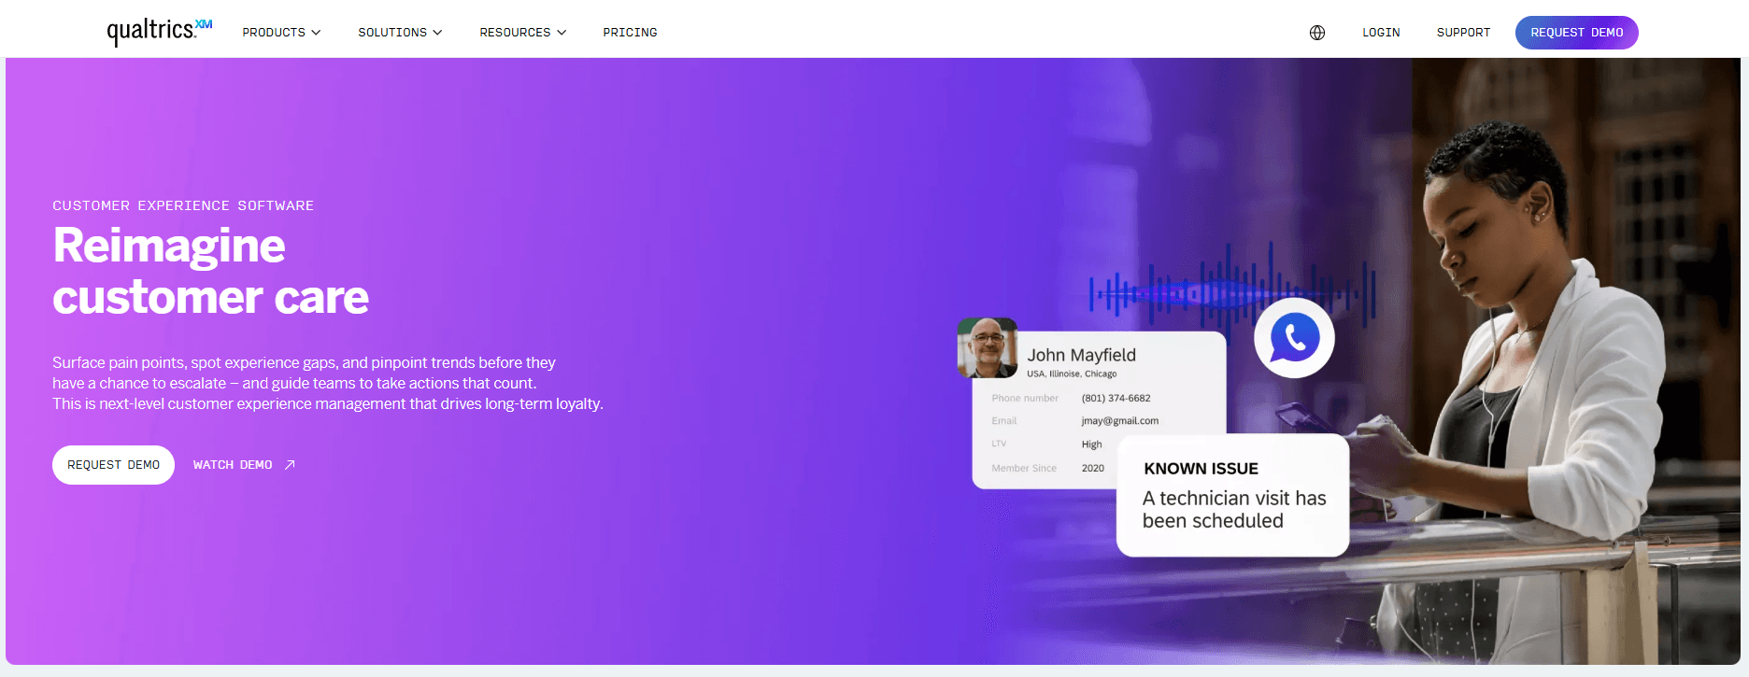This screenshot has height=677, width=1749.
Task: Click the arrow icon beside Watch Demo
Action: click(x=290, y=465)
